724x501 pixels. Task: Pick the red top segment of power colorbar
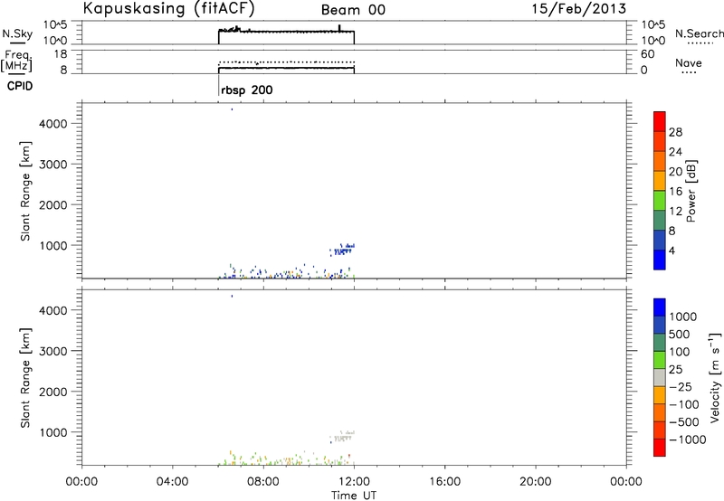[x=660, y=122]
